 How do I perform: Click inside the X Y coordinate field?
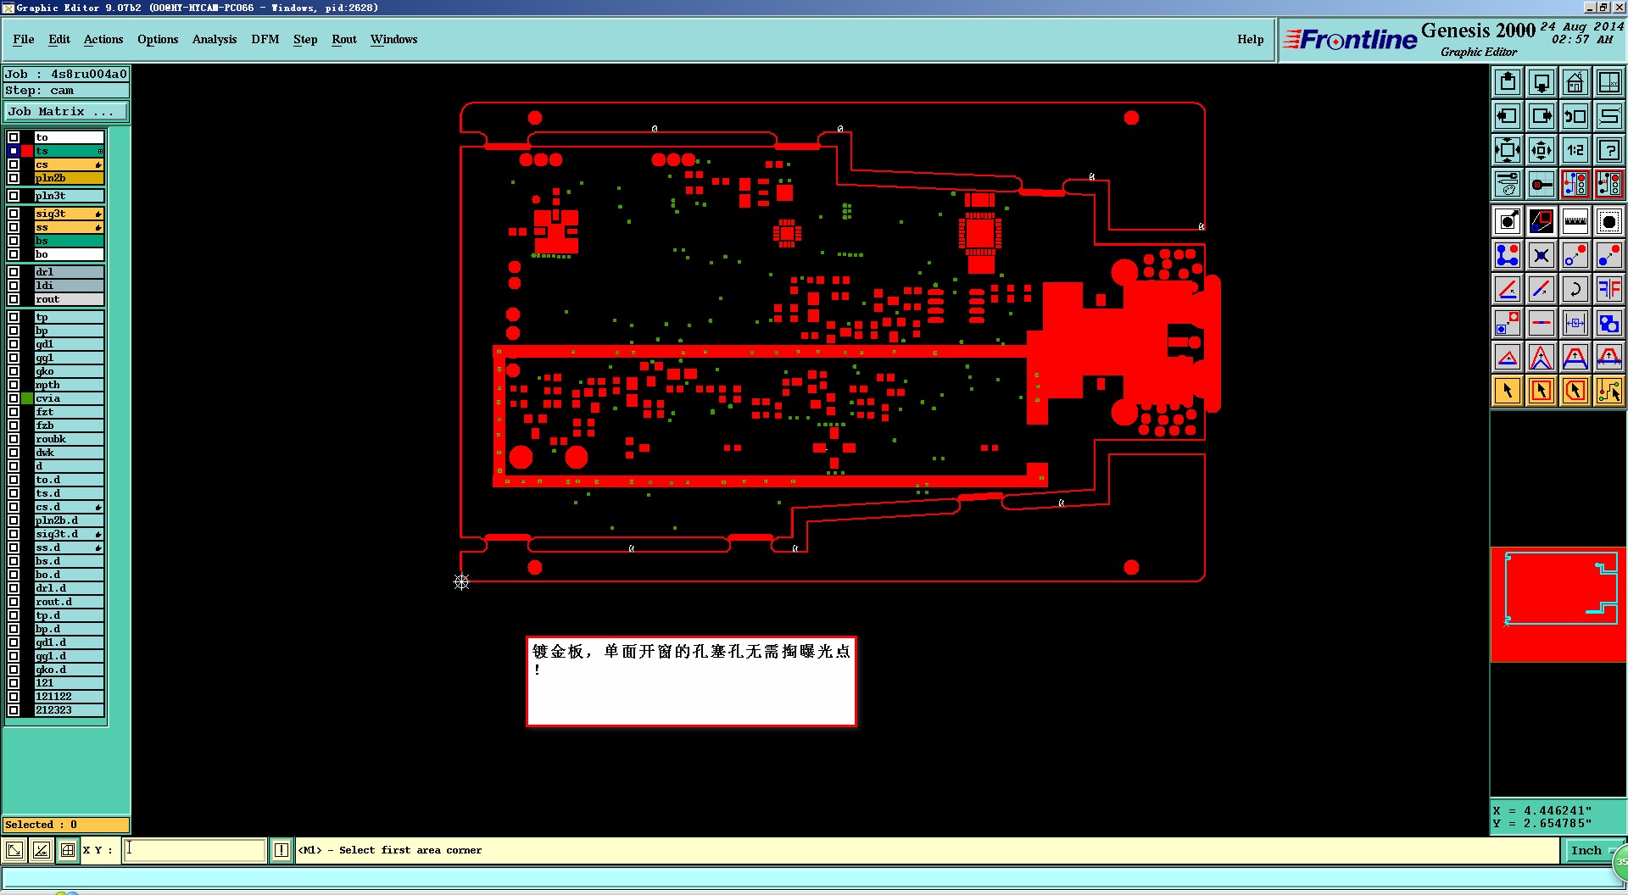195,850
